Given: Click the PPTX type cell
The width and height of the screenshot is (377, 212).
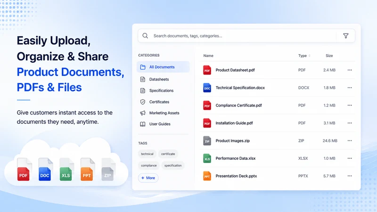Looking at the screenshot, I should pos(303,176).
